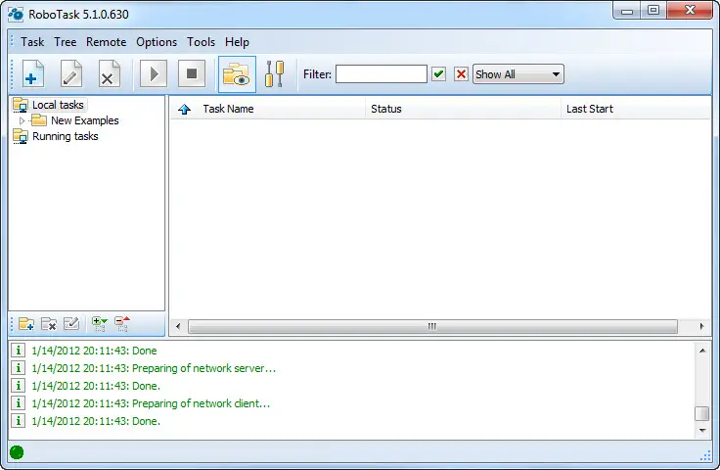Click into the Filter input field

382,74
